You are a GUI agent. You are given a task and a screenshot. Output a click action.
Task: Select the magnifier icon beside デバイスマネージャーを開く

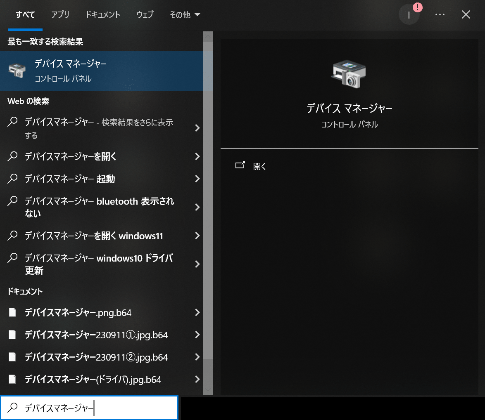[x=12, y=156]
